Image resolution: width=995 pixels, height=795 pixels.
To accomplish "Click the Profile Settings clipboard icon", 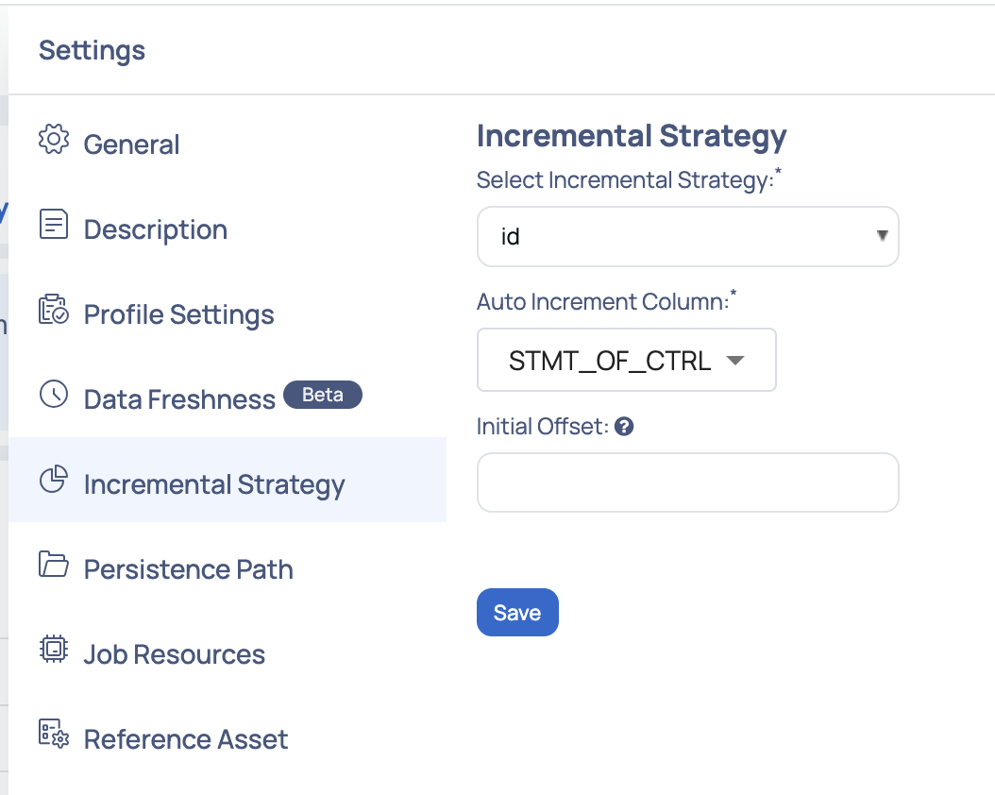I will click(55, 309).
